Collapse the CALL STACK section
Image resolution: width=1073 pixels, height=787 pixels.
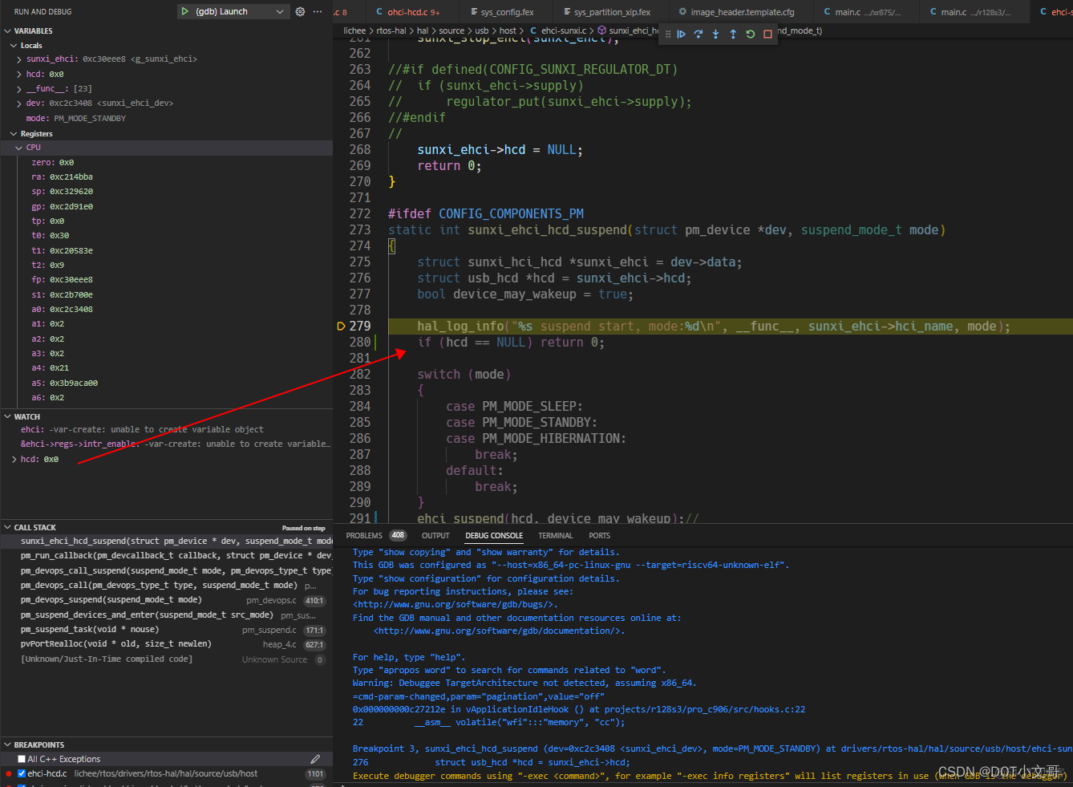[7, 528]
